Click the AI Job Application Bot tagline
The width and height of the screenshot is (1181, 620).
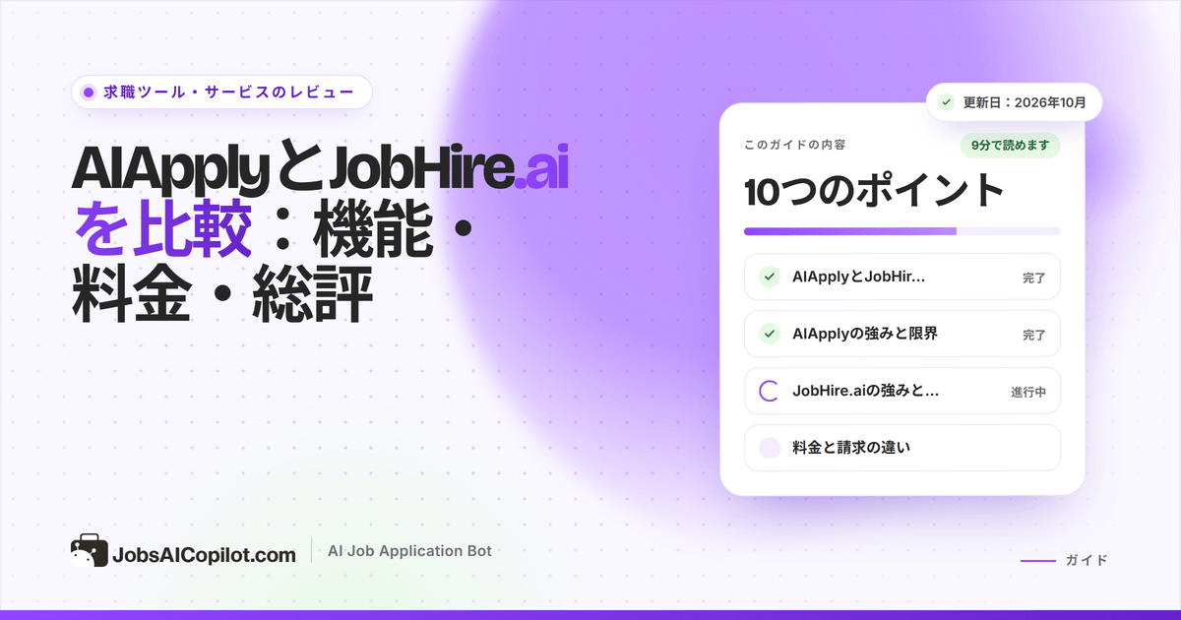[409, 551]
